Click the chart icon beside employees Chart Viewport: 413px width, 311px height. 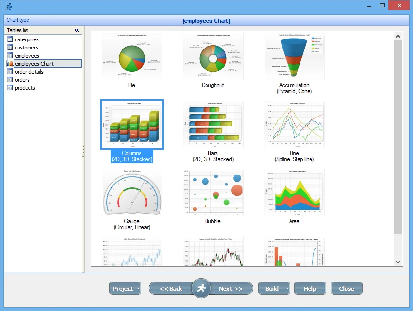point(10,63)
